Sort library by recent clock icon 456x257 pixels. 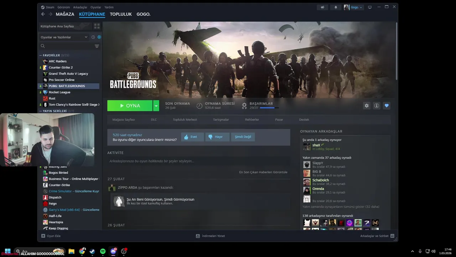pyautogui.click(x=93, y=37)
